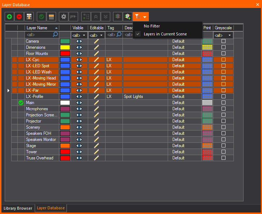Toggle visibility eye of Camera layer
Image resolution: width=262 pixels, height=214 pixels.
point(79,41)
